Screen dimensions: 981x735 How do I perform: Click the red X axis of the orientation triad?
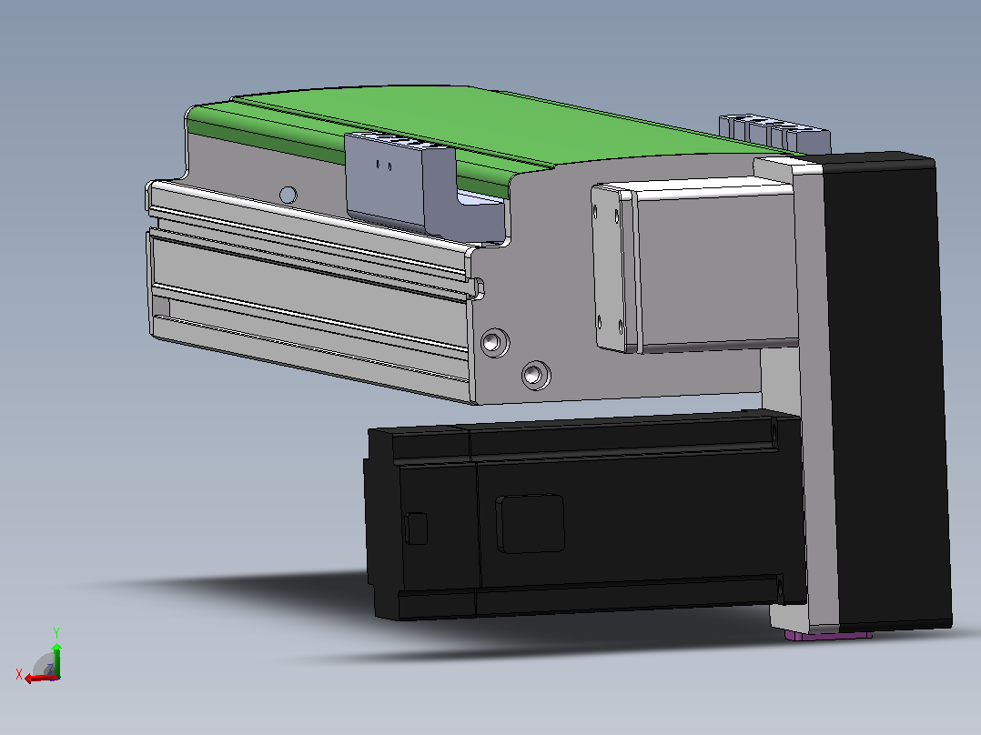click(x=41, y=678)
